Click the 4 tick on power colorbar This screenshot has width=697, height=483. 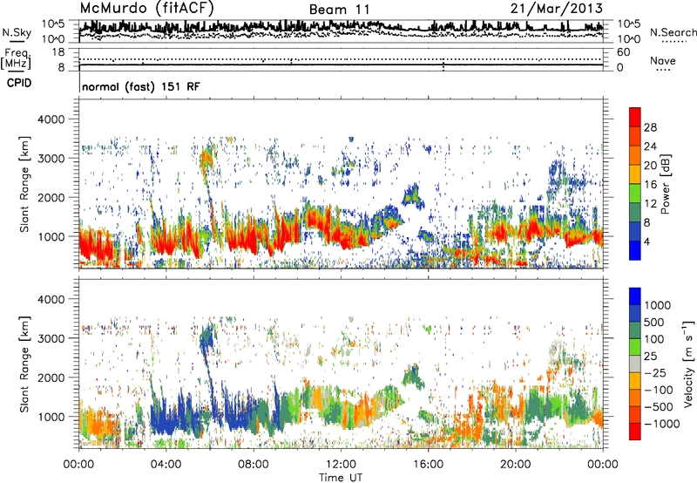point(646,241)
